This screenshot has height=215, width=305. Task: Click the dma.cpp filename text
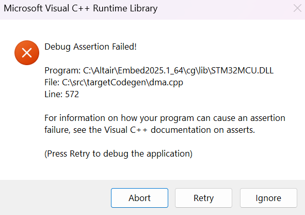tap(166, 83)
